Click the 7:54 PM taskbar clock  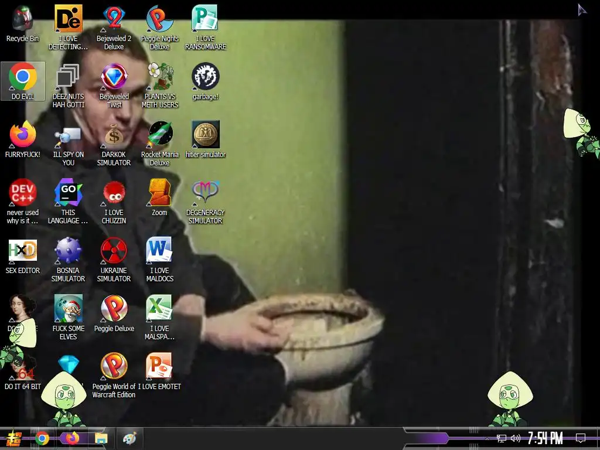tap(545, 438)
